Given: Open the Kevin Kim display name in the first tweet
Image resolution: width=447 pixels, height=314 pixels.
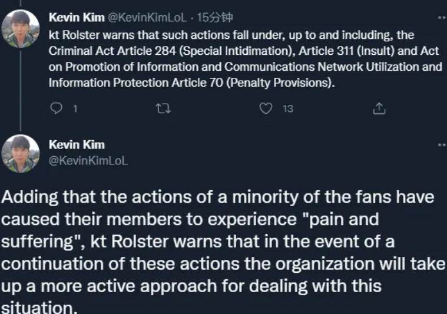Looking at the screenshot, I should point(77,17).
